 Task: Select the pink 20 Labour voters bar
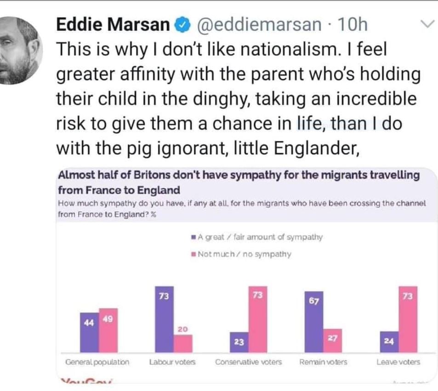[x=183, y=344]
